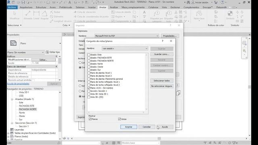The image size is (258, 145).
Task: Switch to the Gestionar ribbon tab
Action: tap(175, 7)
